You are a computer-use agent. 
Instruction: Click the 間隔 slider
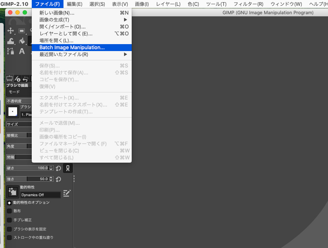19,157
